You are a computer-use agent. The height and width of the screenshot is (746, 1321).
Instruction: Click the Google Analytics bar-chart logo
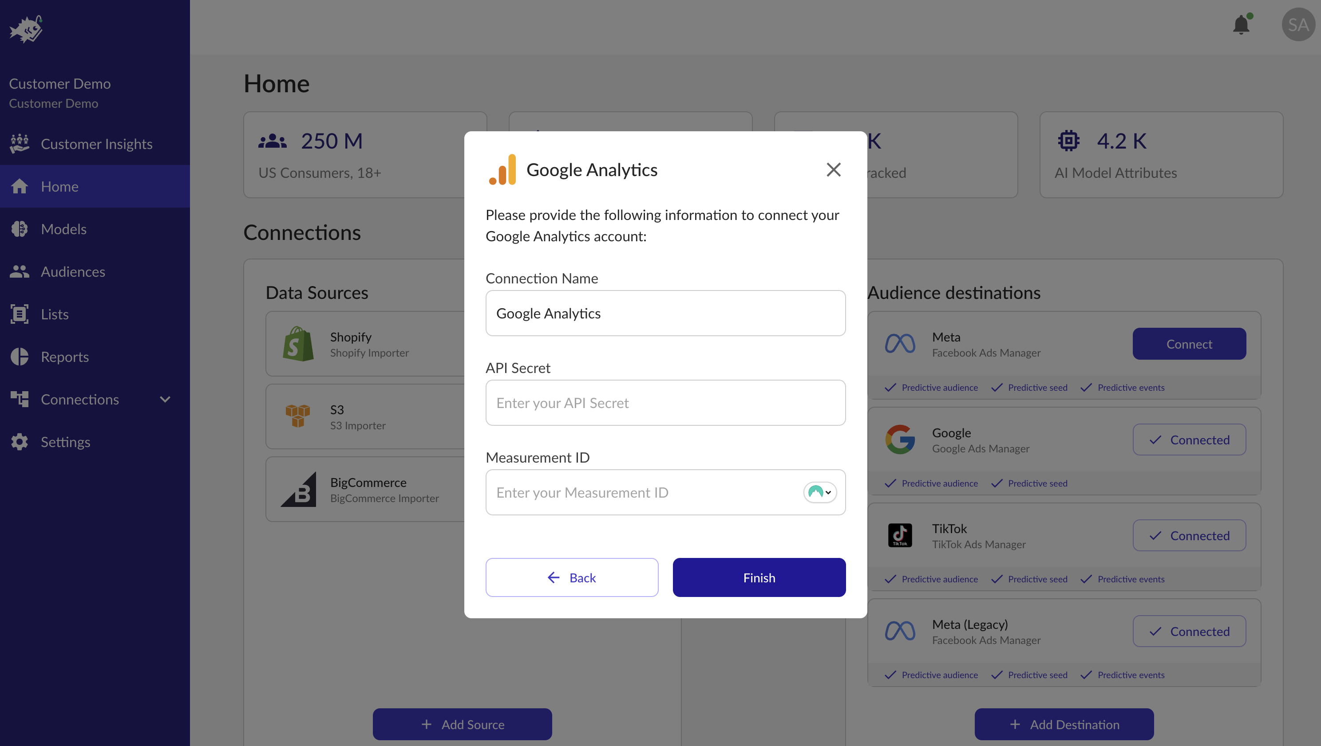point(502,169)
